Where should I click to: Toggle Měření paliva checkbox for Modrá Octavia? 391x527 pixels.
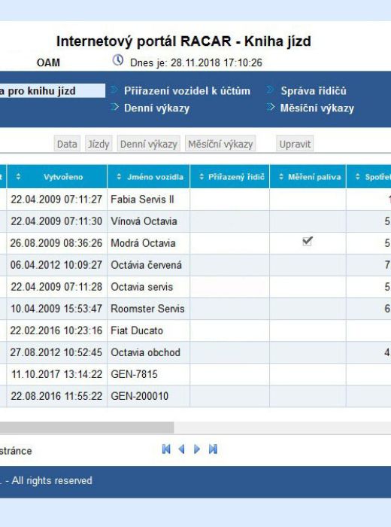click(x=308, y=242)
